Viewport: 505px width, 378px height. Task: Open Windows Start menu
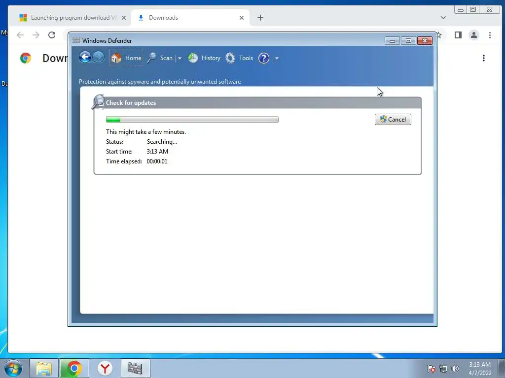tap(13, 368)
